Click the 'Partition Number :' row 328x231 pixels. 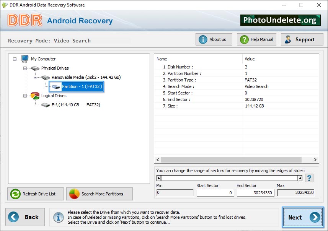(237, 73)
